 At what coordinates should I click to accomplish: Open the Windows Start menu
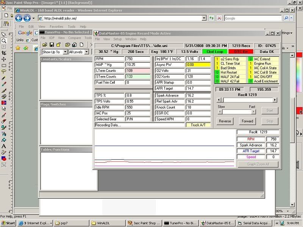click(x=8, y=223)
